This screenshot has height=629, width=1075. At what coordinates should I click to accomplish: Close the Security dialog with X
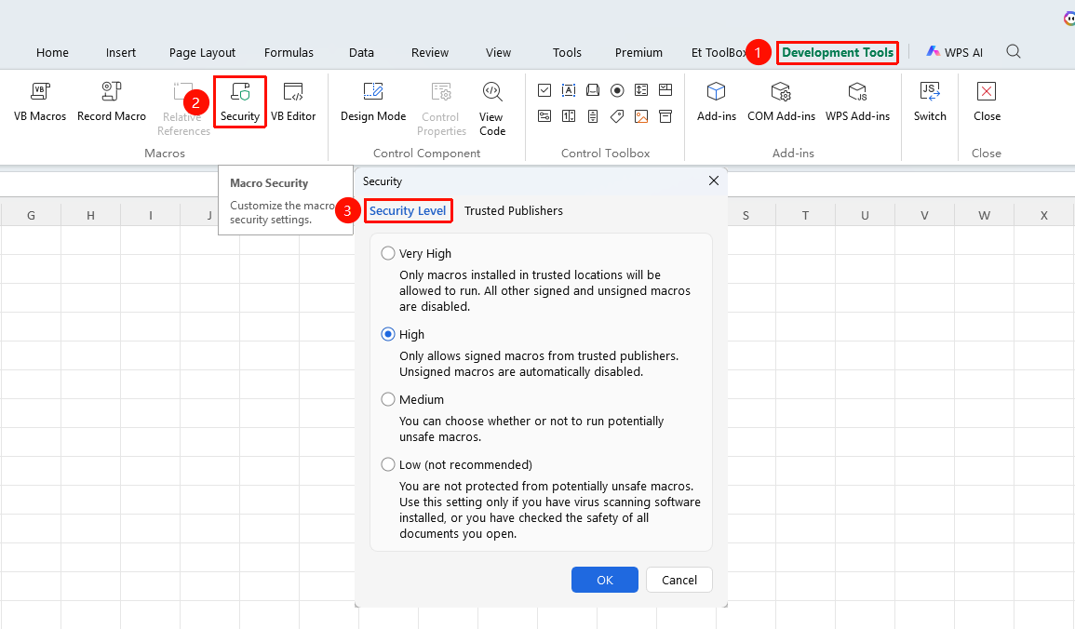click(x=714, y=181)
